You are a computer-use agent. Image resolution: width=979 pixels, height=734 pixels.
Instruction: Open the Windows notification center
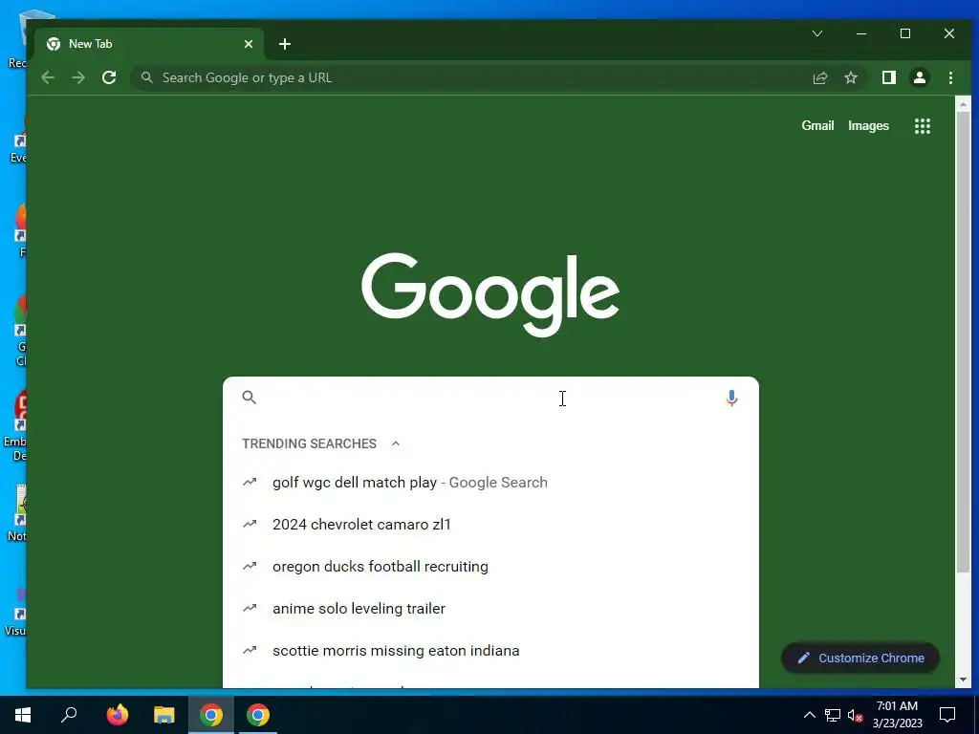click(947, 715)
